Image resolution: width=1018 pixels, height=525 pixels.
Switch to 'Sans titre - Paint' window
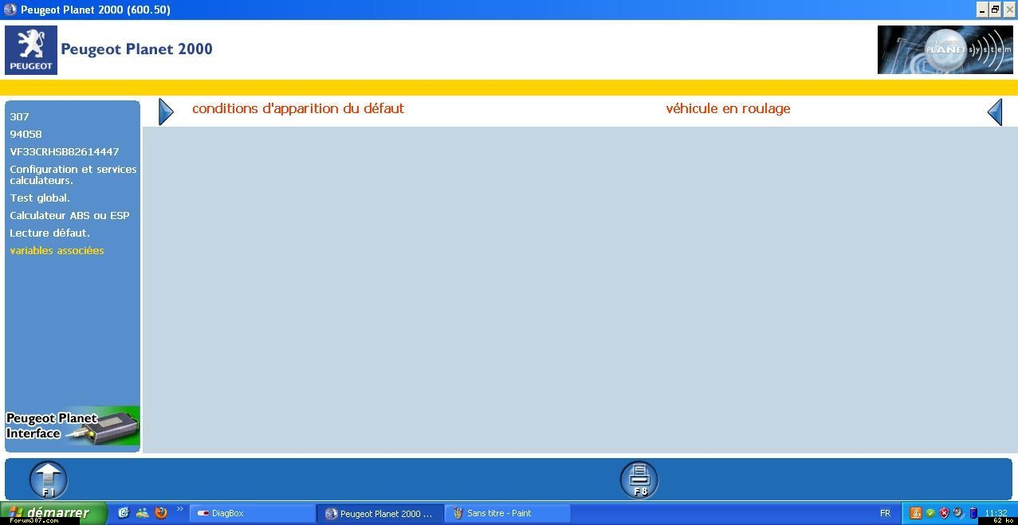click(507, 513)
